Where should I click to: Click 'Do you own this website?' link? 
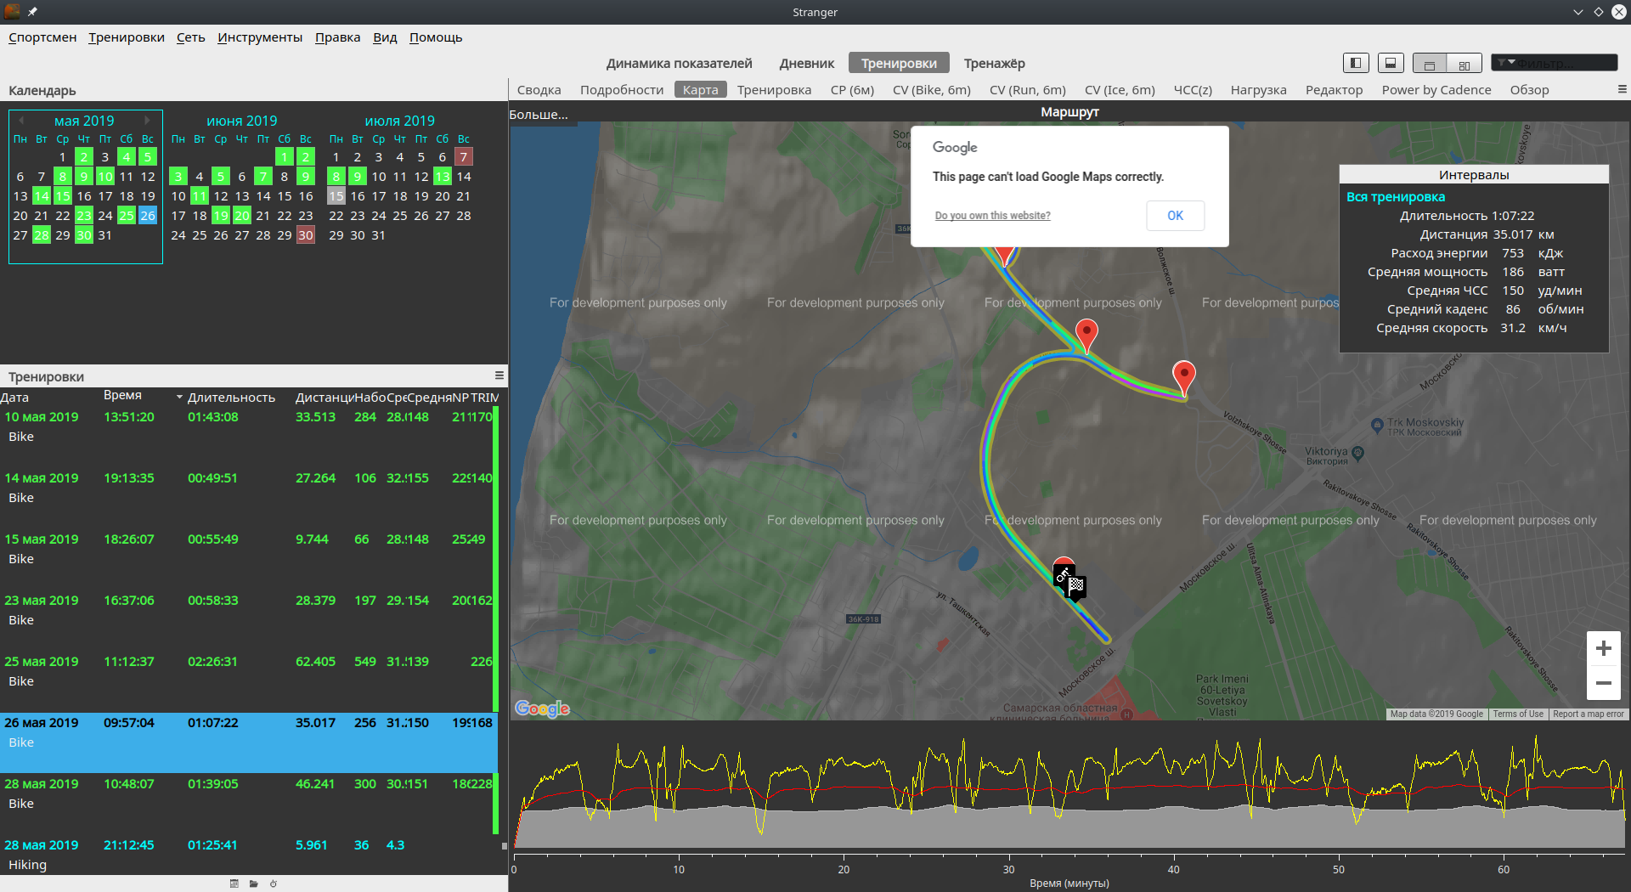point(992,216)
